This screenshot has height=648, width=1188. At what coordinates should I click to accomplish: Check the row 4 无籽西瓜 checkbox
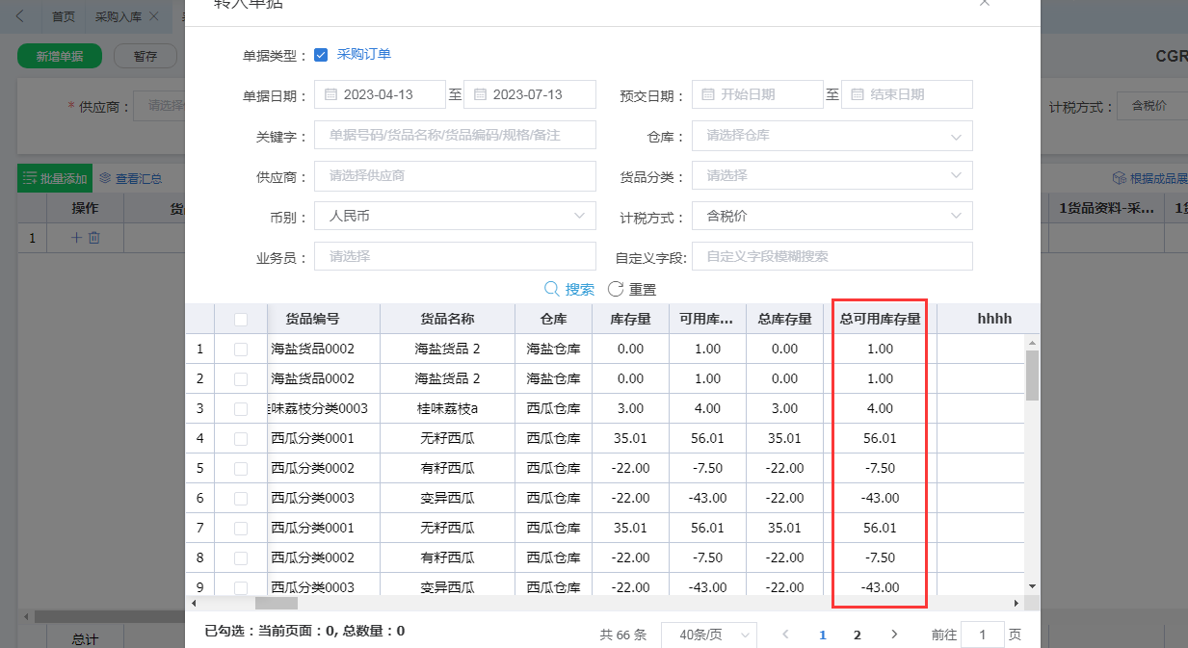pyautogui.click(x=241, y=438)
